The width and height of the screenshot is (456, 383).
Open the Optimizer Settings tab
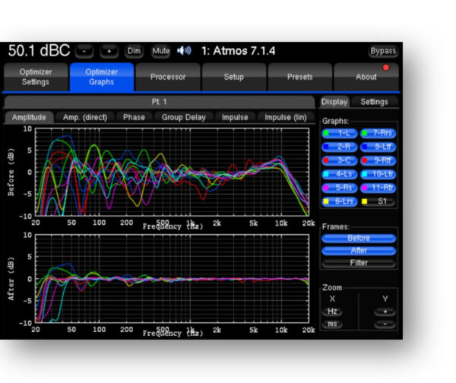pos(36,77)
